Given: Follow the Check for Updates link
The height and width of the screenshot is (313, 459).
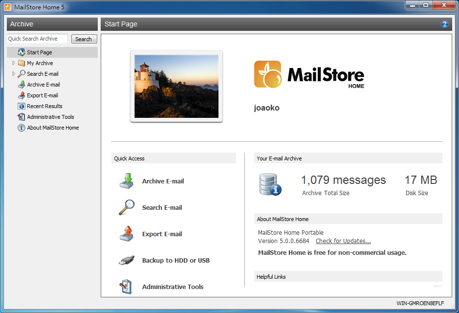Looking at the screenshot, I should tap(343, 241).
